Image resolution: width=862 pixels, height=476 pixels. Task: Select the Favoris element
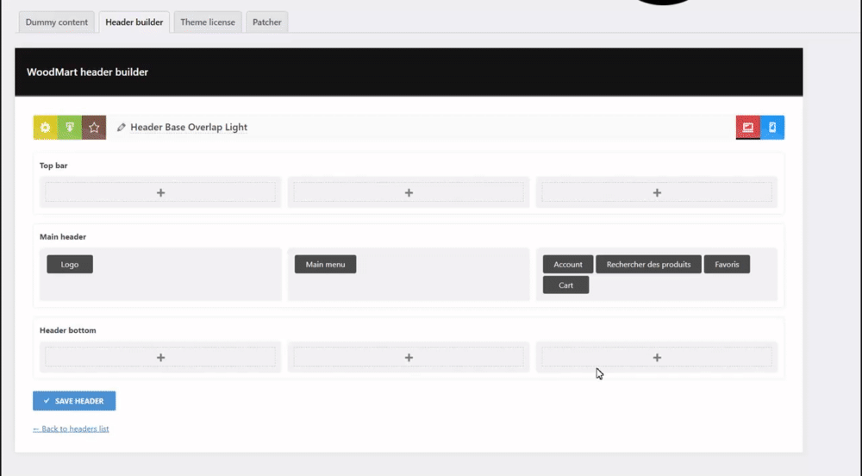point(727,265)
